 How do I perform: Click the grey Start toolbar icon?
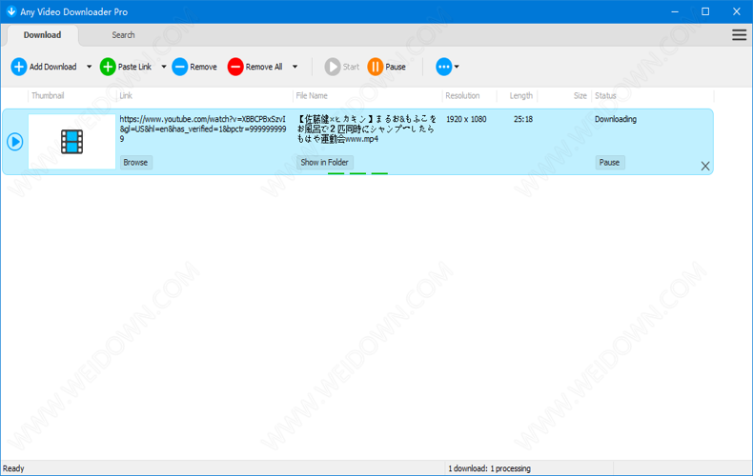333,67
